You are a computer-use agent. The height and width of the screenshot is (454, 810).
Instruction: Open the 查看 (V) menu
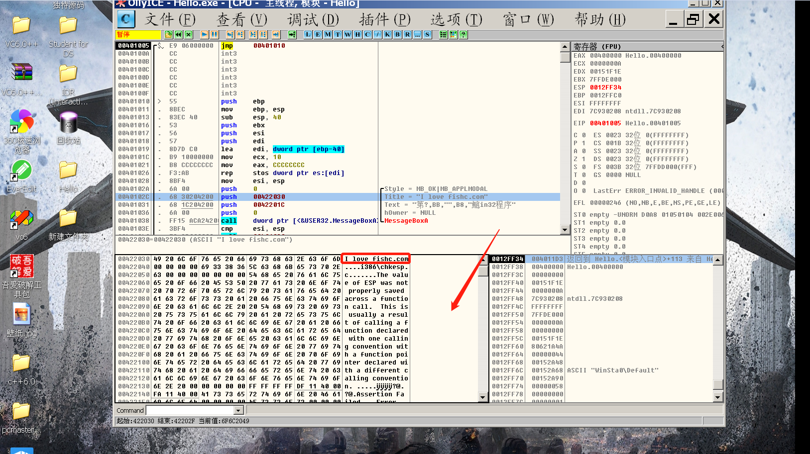pos(242,19)
